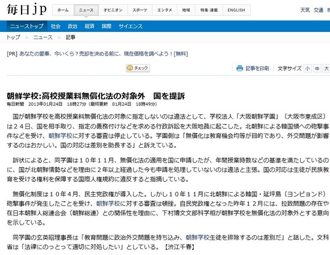Open the 交通 link
330x255 pixels.
[318, 10]
